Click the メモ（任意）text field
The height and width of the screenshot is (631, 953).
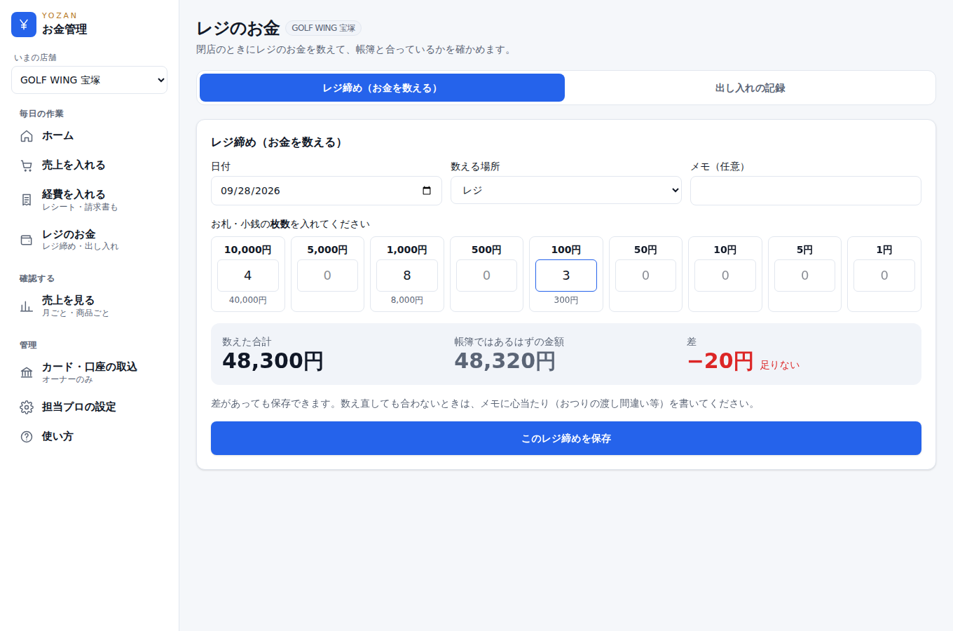tap(806, 191)
